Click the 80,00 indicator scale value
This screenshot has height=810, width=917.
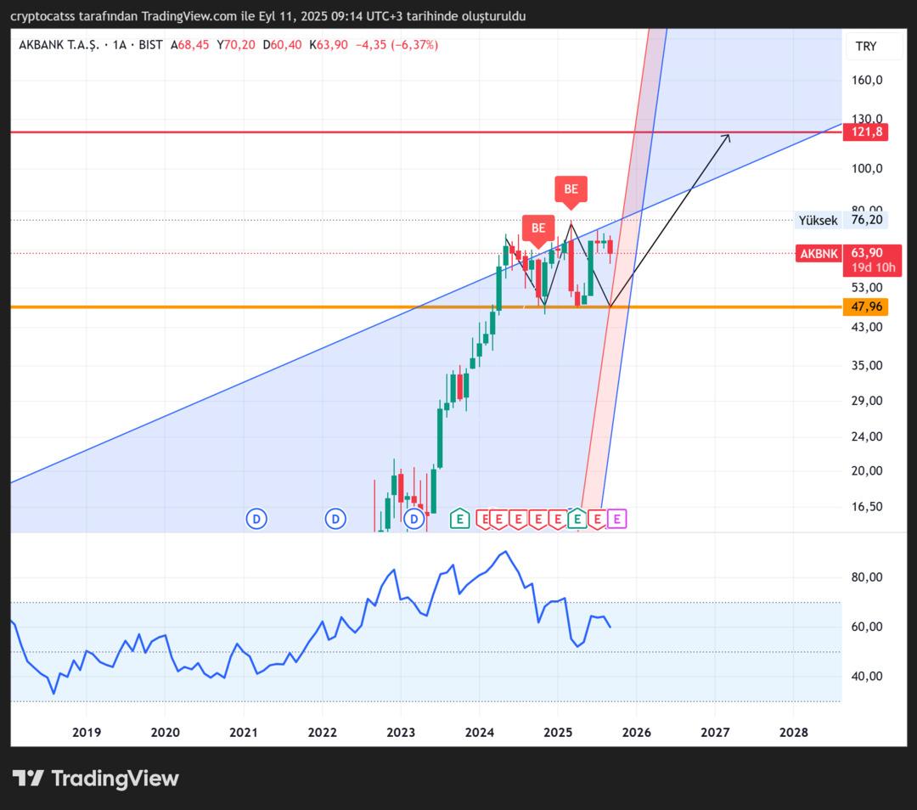[867, 577]
